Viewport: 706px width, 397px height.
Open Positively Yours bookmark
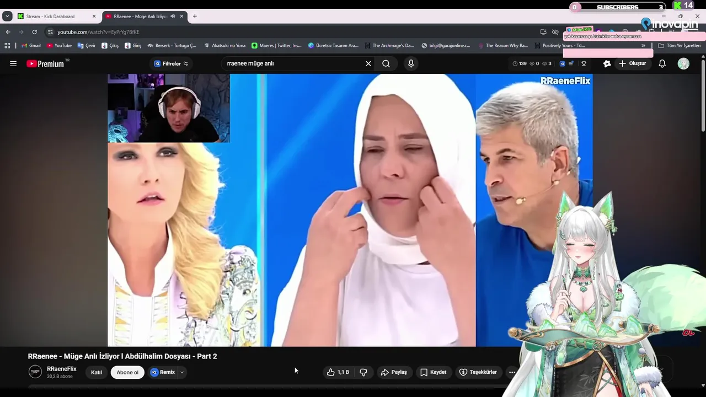tap(560, 46)
